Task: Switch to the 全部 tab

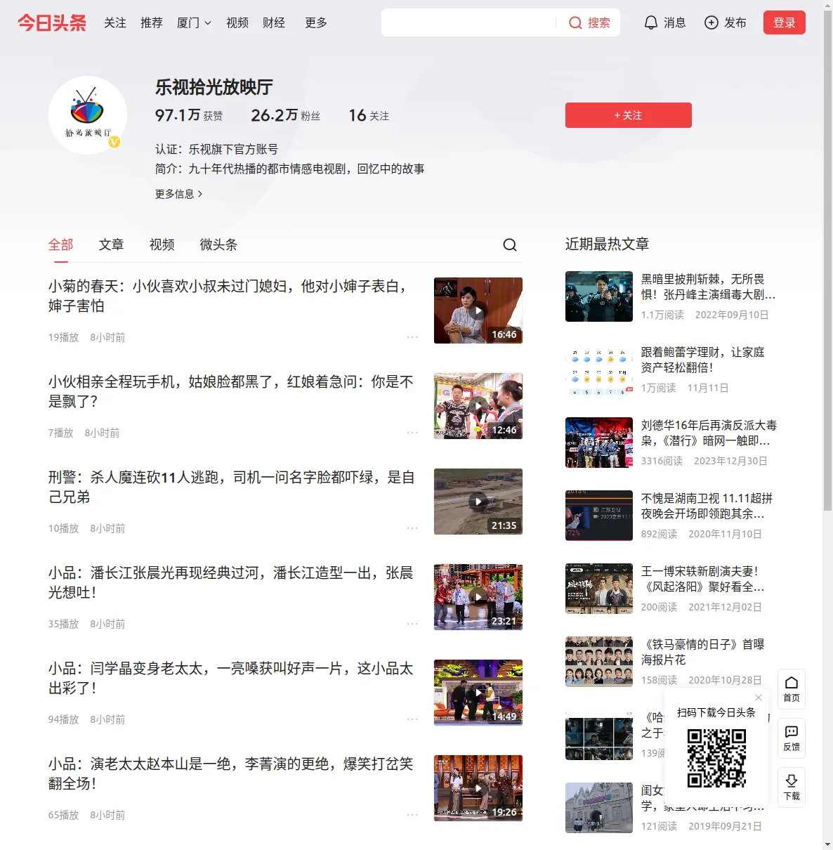Action: coord(61,244)
